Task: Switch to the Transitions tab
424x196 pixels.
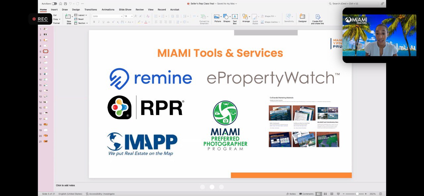Action: (x=90, y=10)
